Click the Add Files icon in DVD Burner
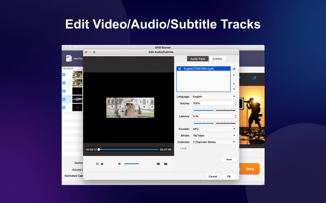This screenshot has height=203, width=326. 69,58
